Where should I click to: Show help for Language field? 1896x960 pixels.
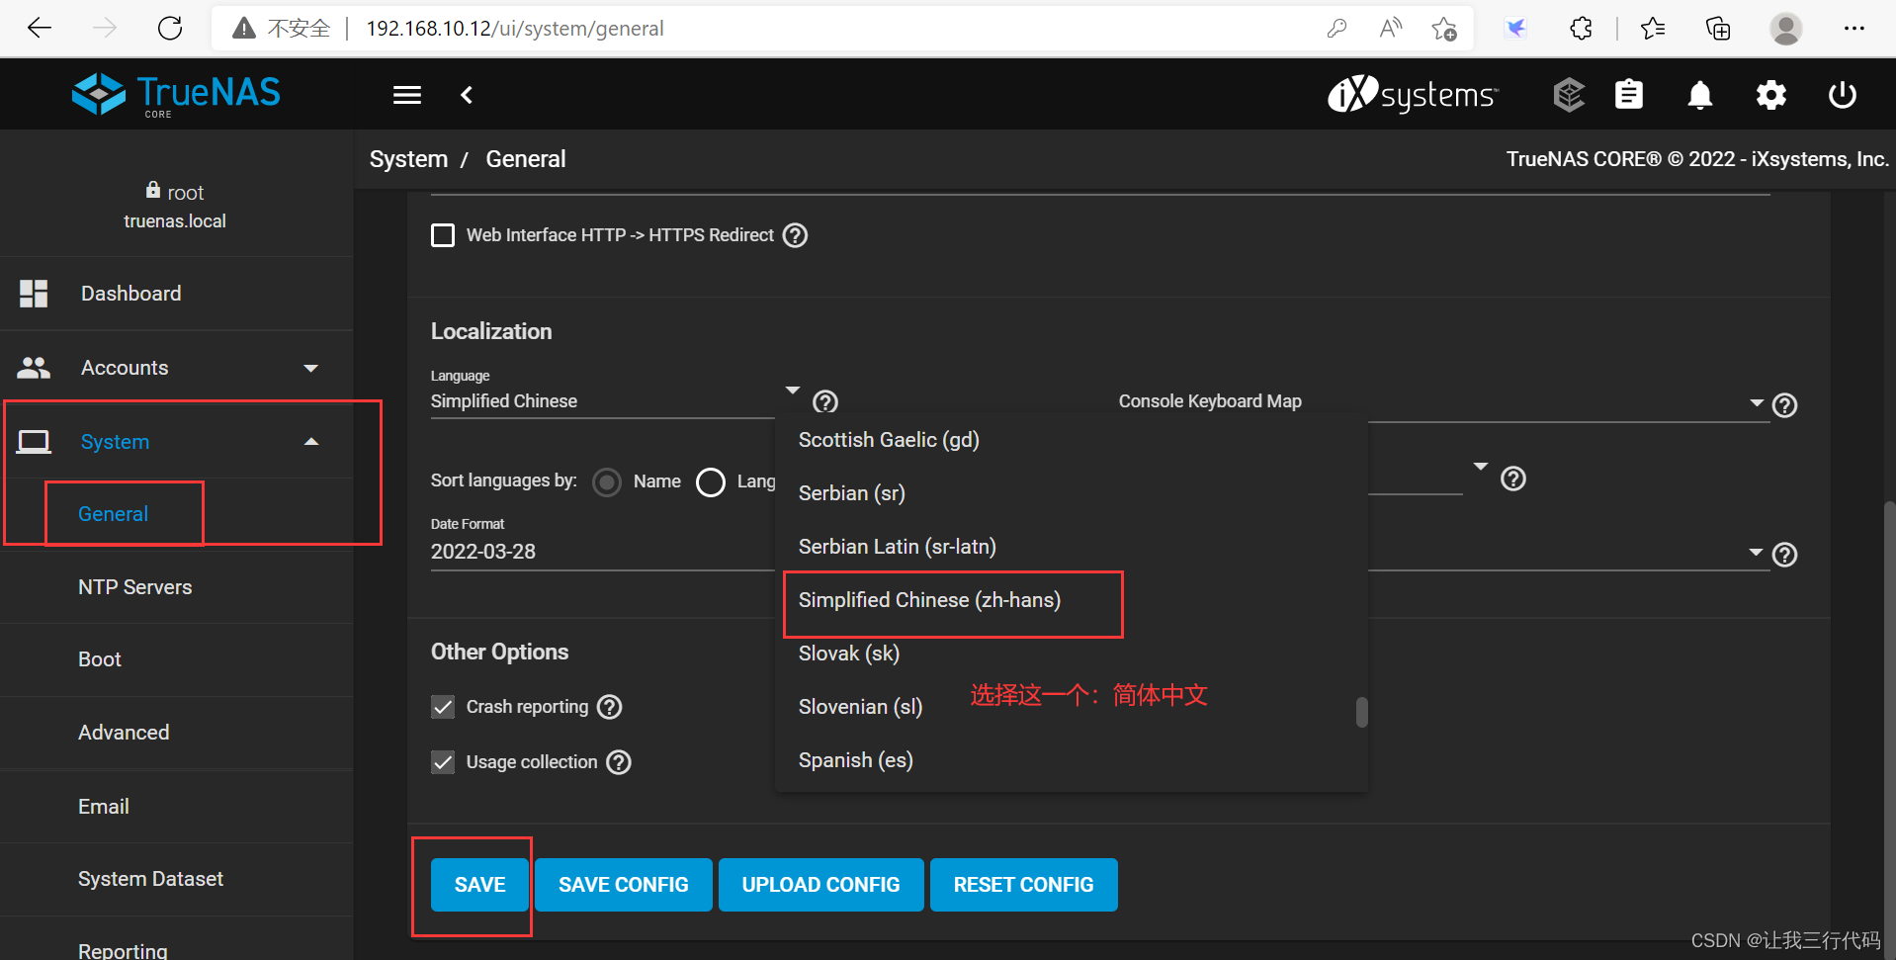tap(825, 401)
